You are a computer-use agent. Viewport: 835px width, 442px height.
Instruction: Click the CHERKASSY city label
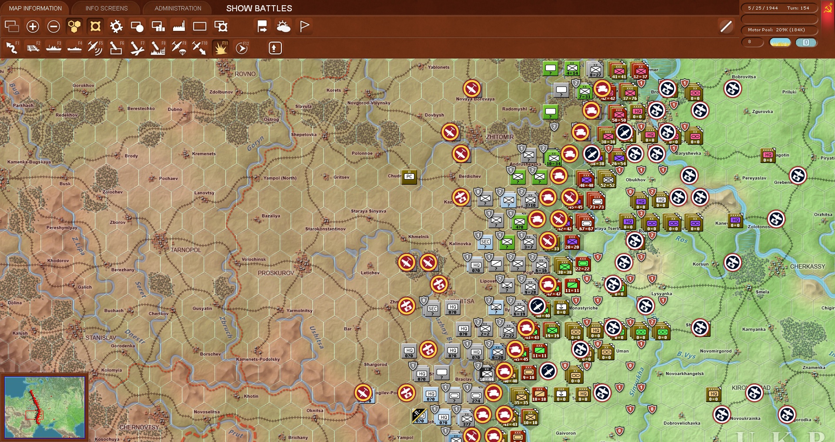point(808,266)
